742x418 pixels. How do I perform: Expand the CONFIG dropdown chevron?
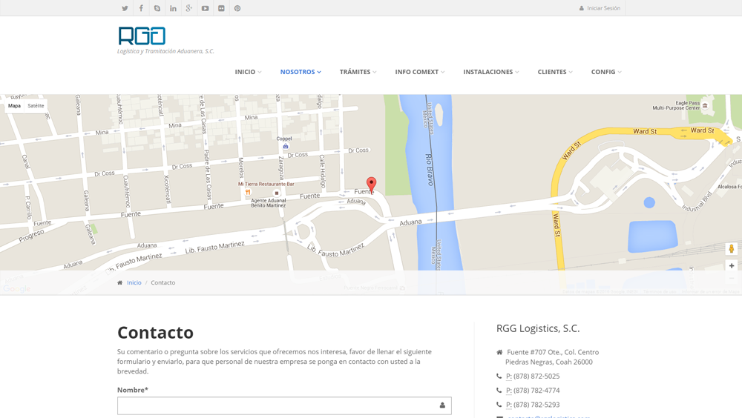(620, 73)
